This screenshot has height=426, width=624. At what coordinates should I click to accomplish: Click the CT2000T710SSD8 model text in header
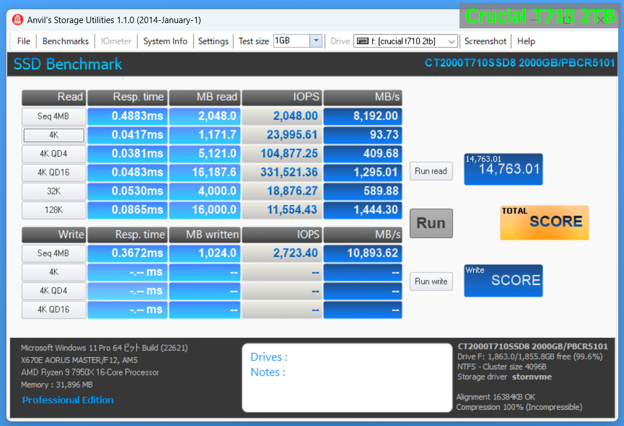(520, 63)
